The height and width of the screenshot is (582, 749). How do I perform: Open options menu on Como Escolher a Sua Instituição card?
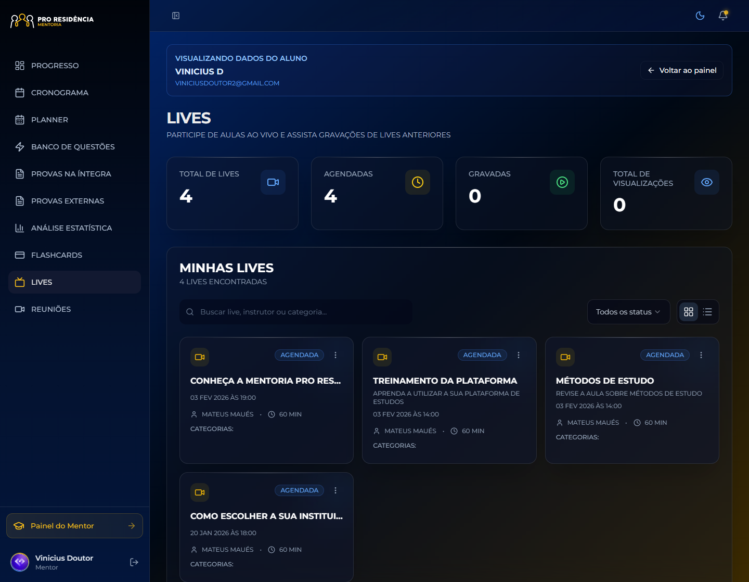335,490
